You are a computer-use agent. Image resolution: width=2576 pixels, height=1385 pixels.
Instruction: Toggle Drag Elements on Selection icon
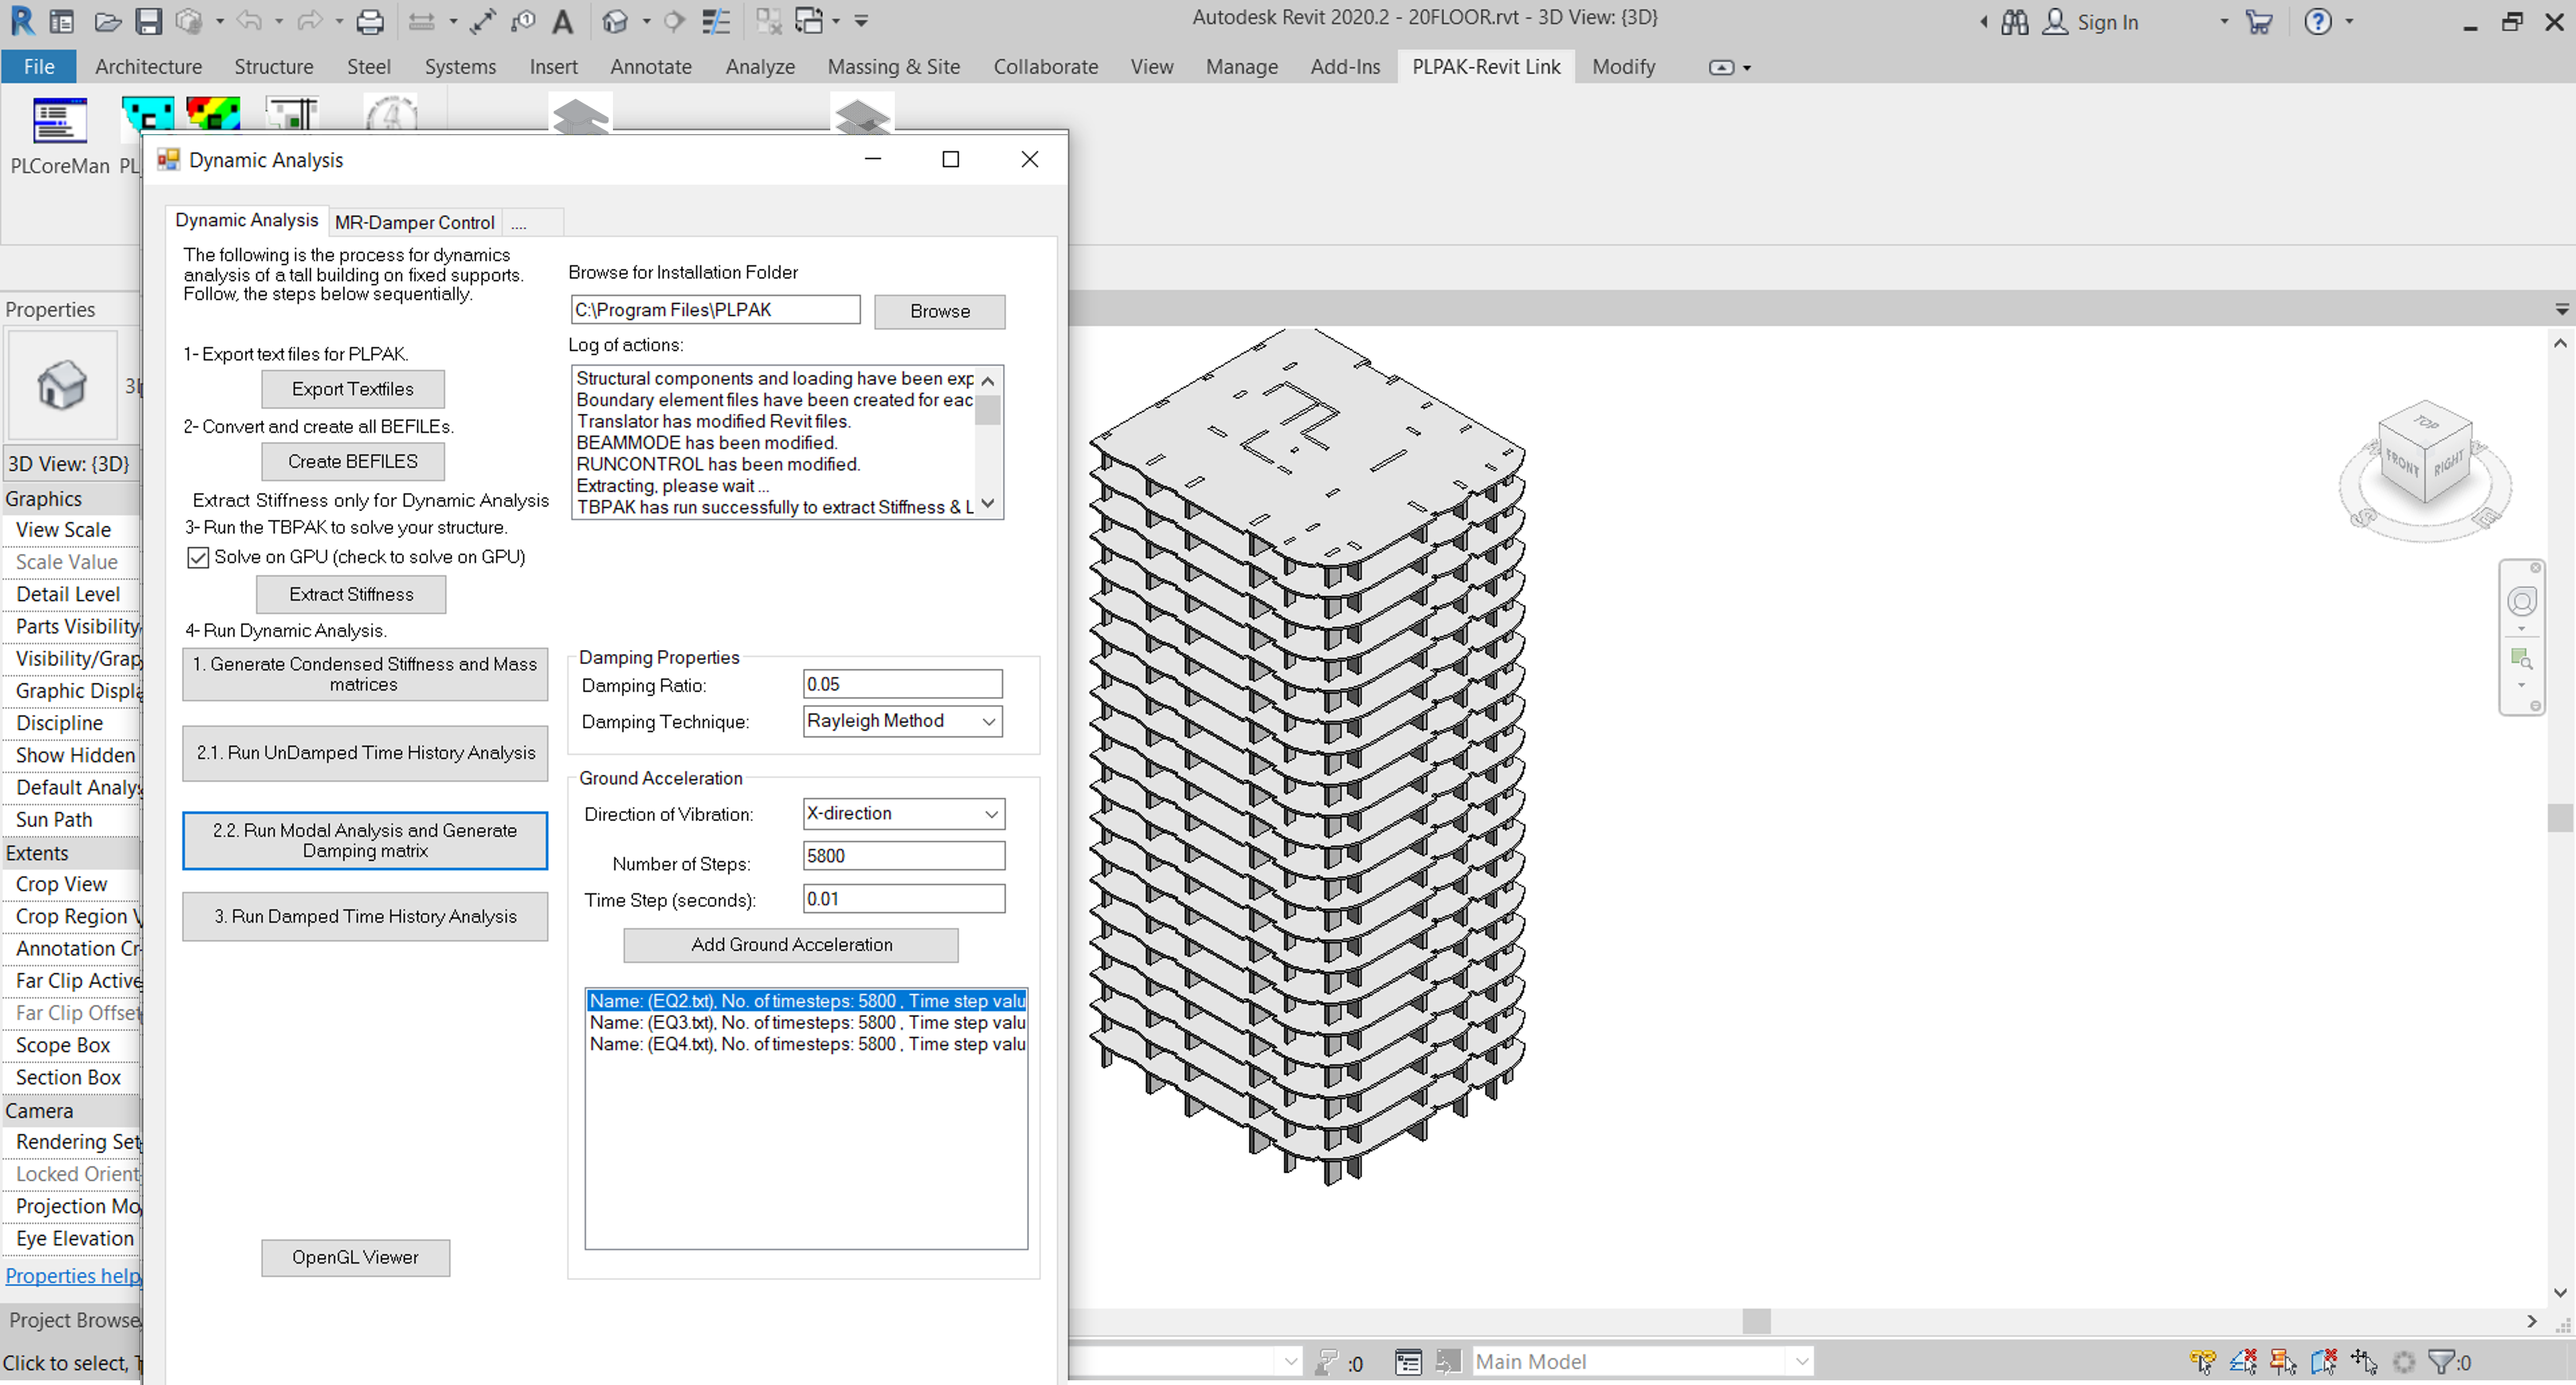[x=2364, y=1361]
